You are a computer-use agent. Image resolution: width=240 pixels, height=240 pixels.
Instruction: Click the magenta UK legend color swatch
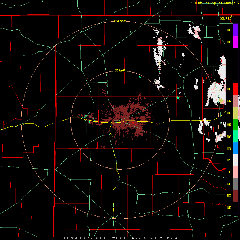pos(235,42)
